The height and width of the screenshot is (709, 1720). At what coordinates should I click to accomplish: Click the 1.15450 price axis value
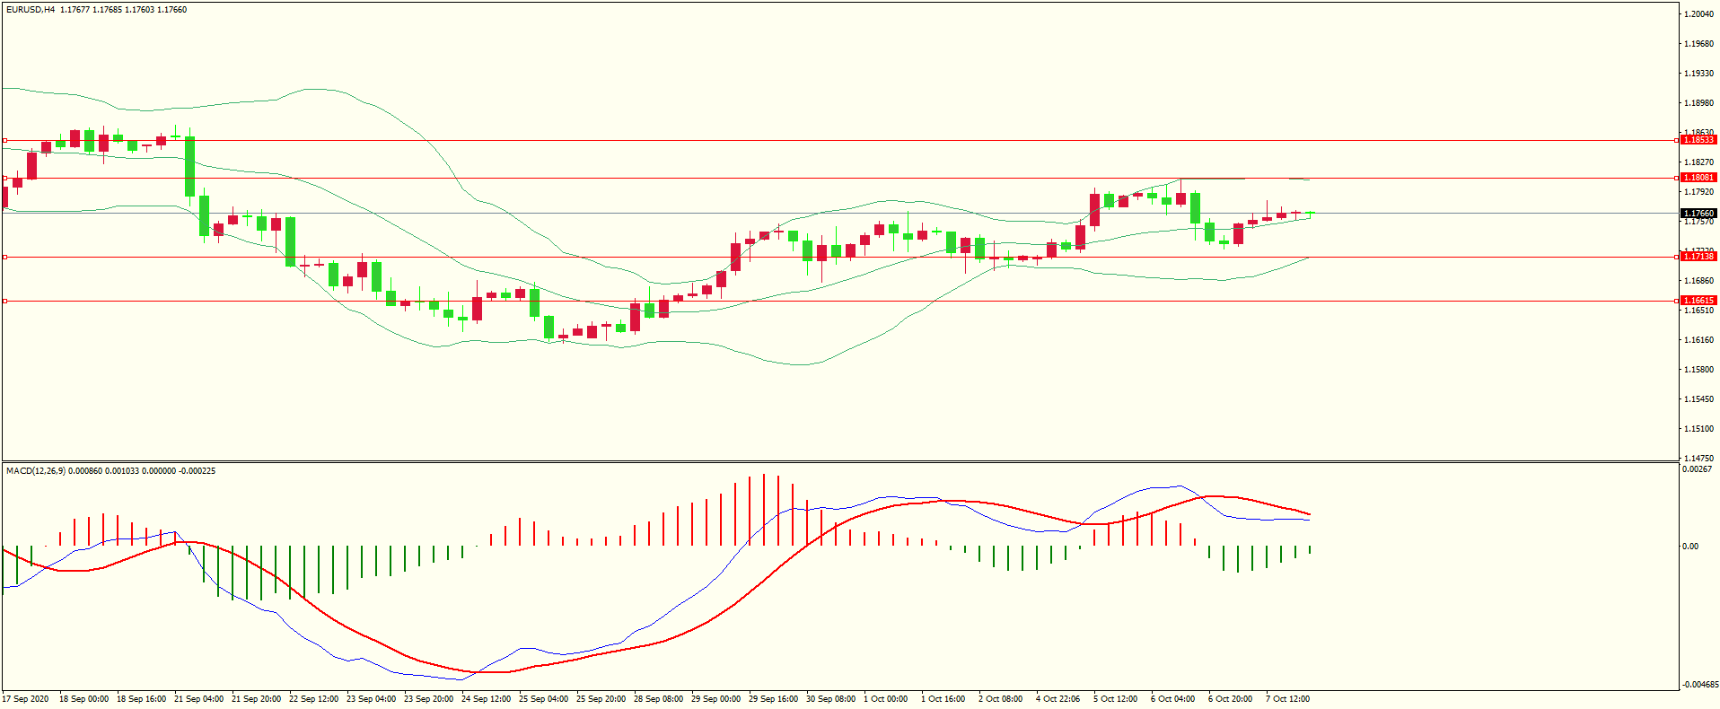1700,399
